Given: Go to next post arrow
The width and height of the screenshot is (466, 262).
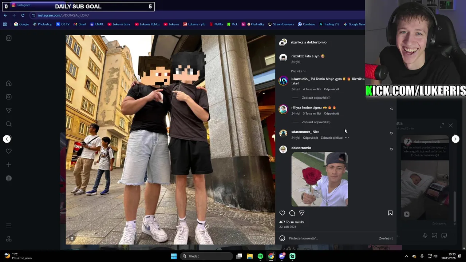Looking at the screenshot, I should pos(455,139).
